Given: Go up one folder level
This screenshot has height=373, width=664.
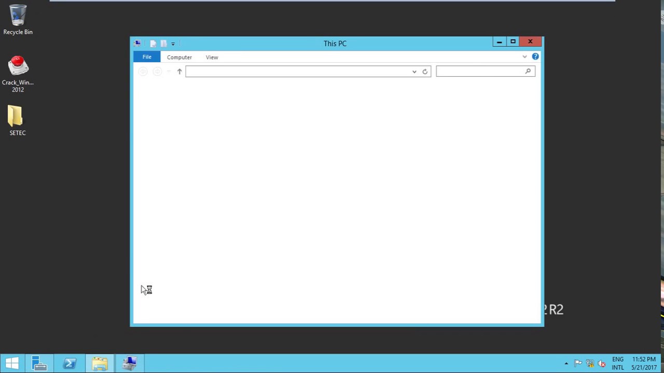Looking at the screenshot, I should (179, 71).
